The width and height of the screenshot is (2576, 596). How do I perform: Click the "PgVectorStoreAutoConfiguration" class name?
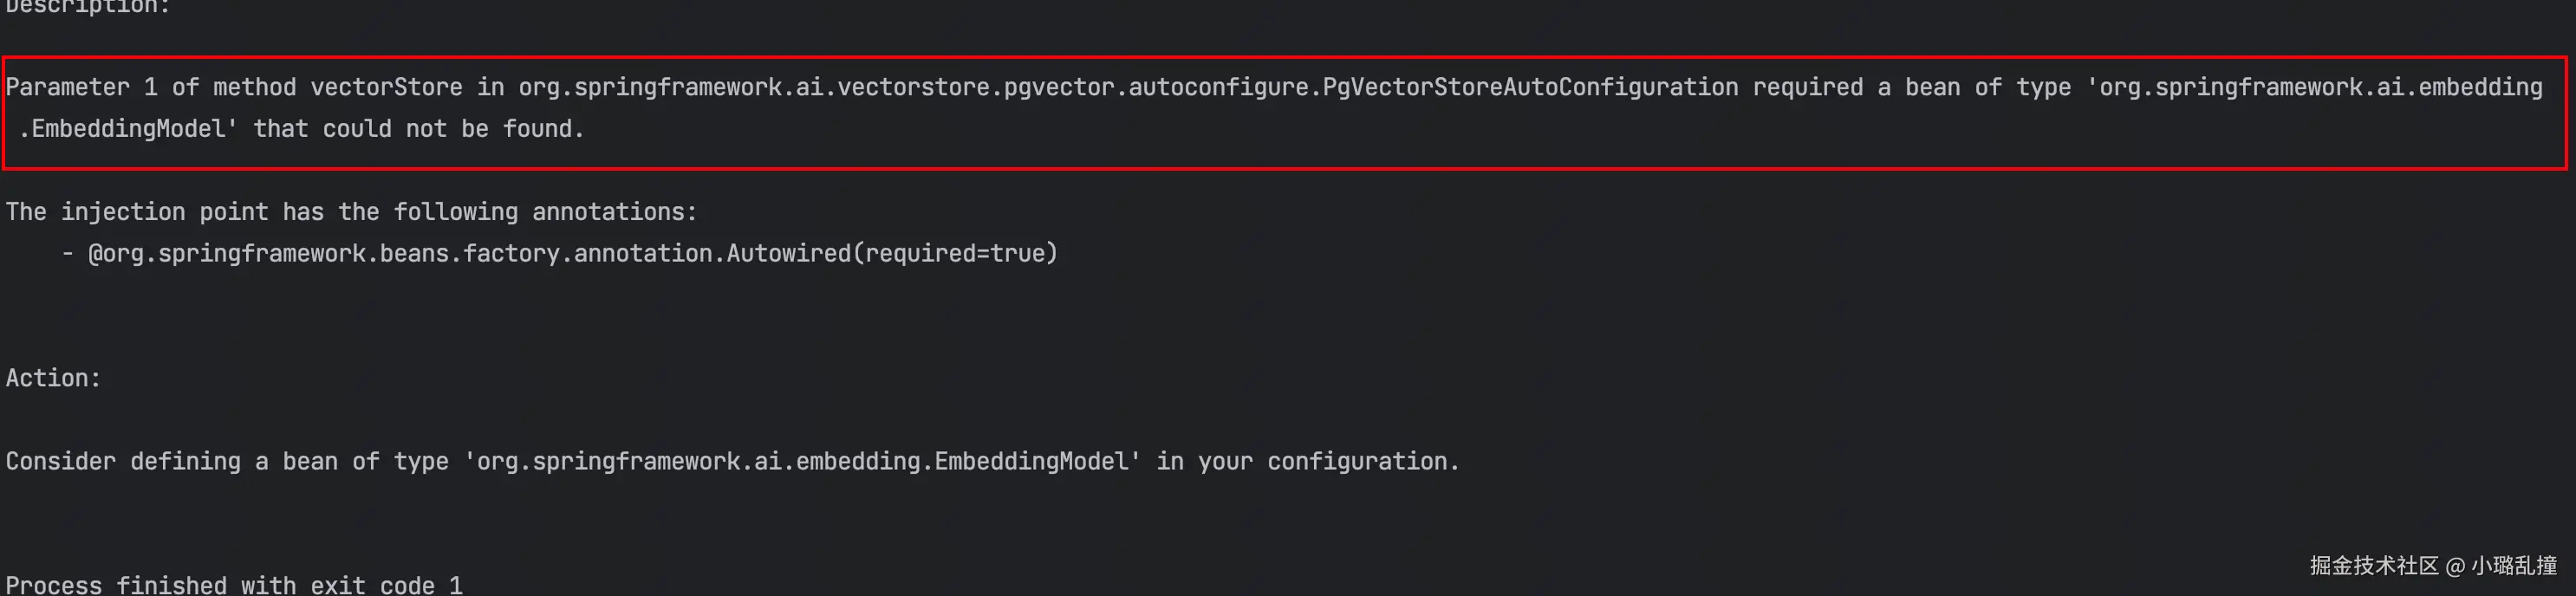tap(1530, 88)
